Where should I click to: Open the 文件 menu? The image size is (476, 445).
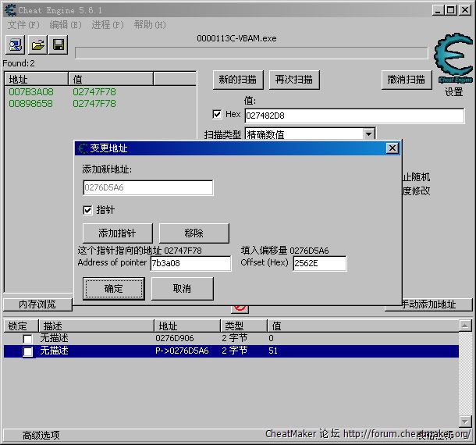tap(22, 25)
